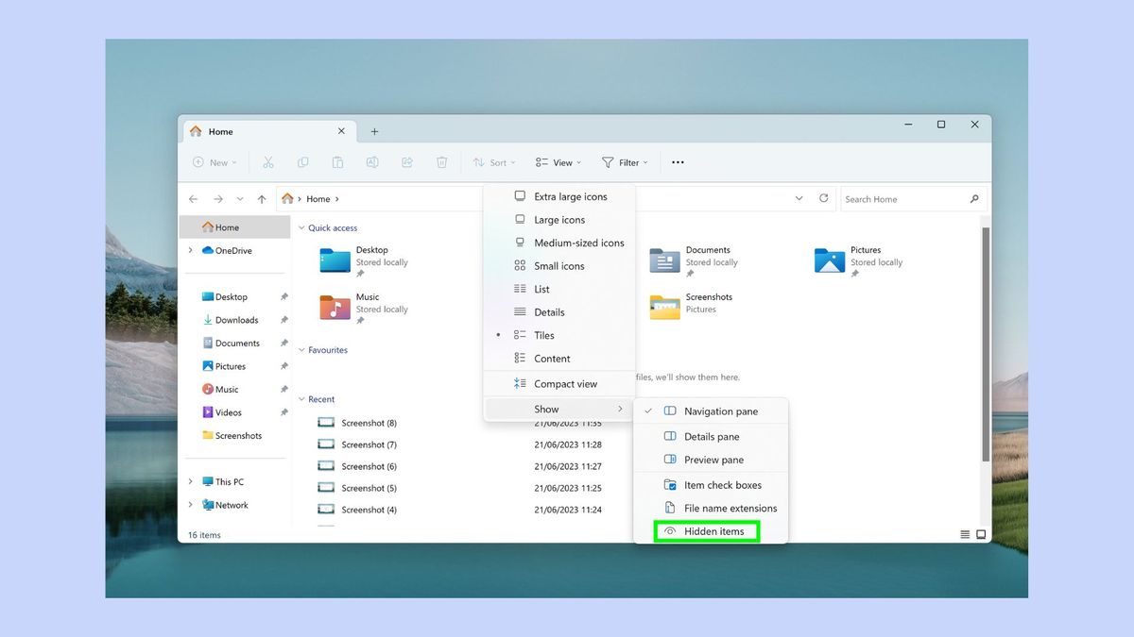
Task: Select Compact view from the View menu
Action: click(x=565, y=383)
